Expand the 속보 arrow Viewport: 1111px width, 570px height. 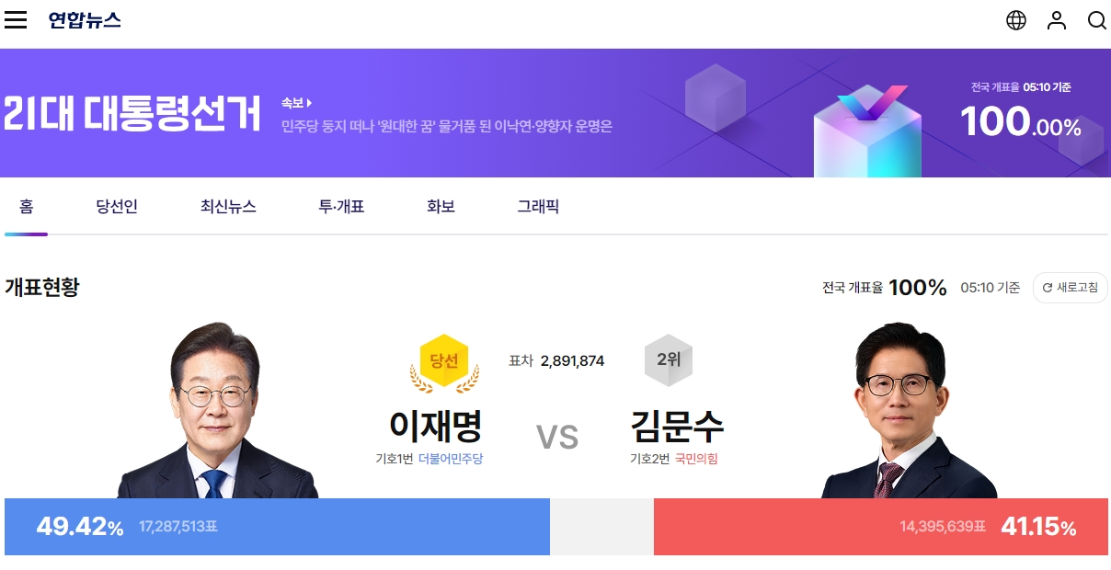pyautogui.click(x=310, y=103)
